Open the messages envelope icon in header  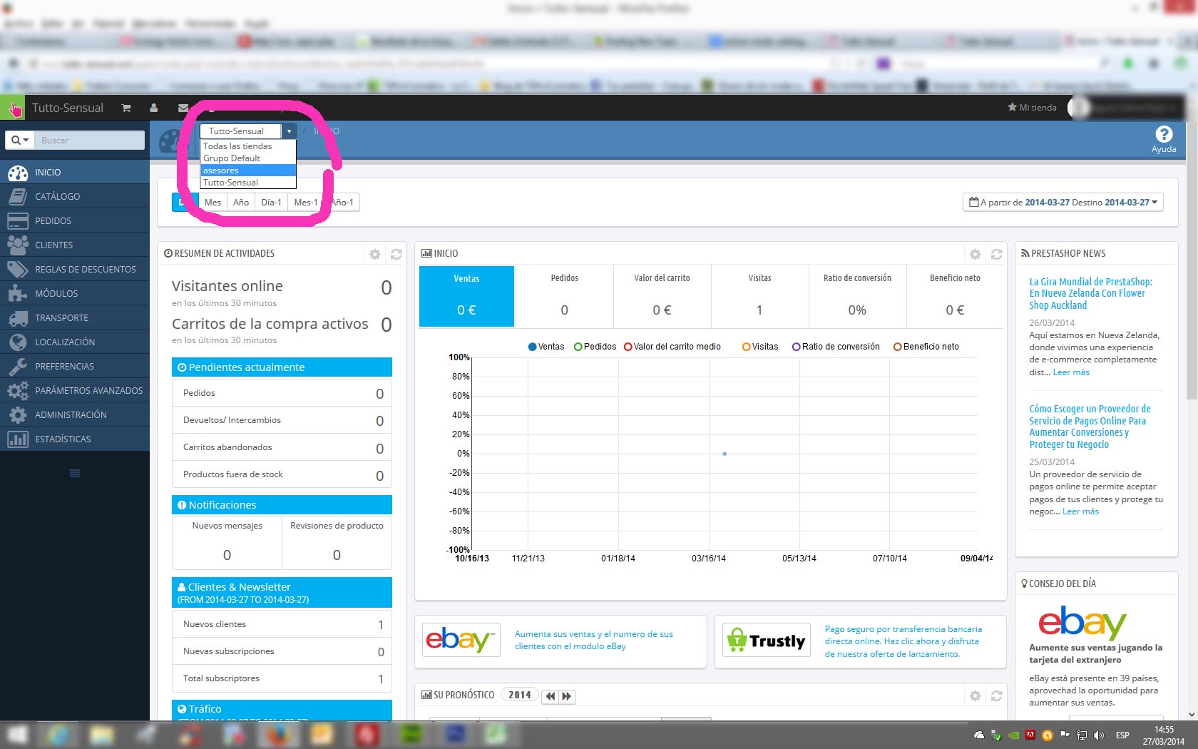183,108
